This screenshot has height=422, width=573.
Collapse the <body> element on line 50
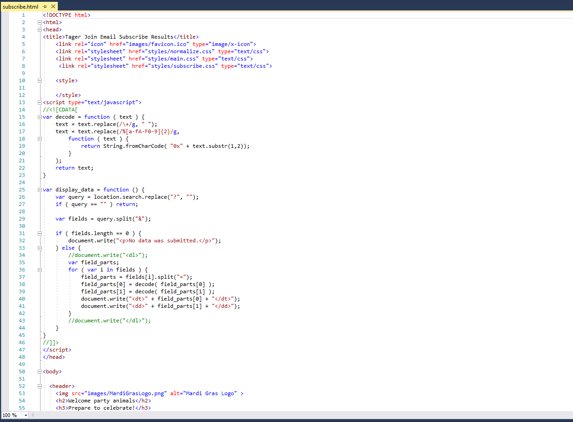(40, 372)
